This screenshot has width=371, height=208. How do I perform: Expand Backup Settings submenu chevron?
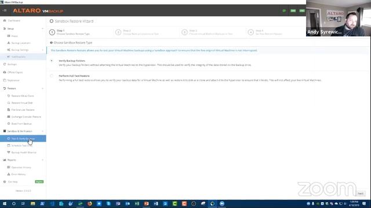tap(42, 50)
